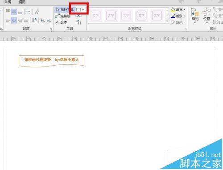The height and width of the screenshot is (170, 223).
Task: Click the fill paint bucket icon
Action: pos(173,10)
